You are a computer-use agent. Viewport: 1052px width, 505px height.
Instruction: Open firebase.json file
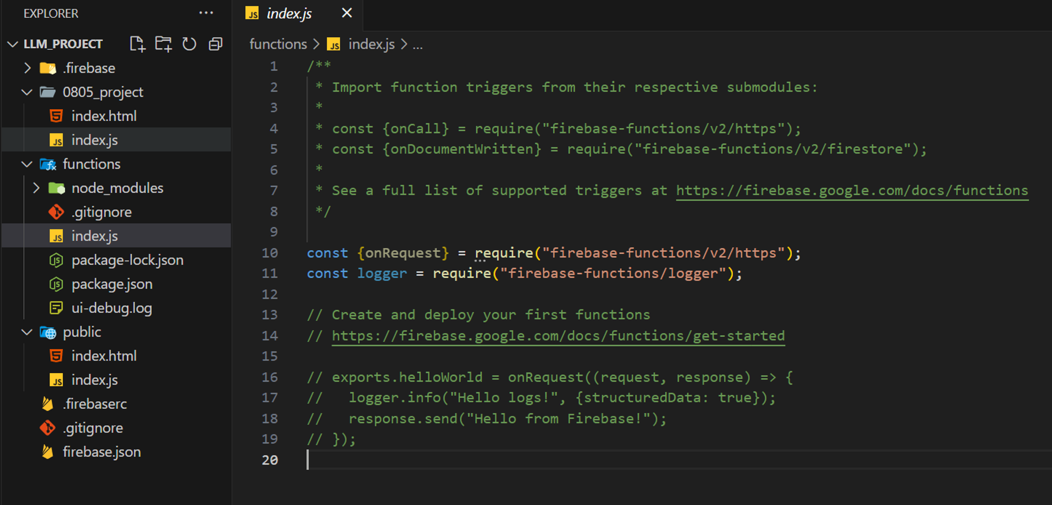click(x=102, y=452)
